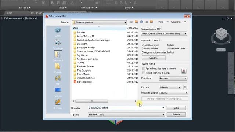This screenshot has width=235, height=132.
Task: Switch to the Disegno1* drawing tab
Action: (x=36, y=13)
